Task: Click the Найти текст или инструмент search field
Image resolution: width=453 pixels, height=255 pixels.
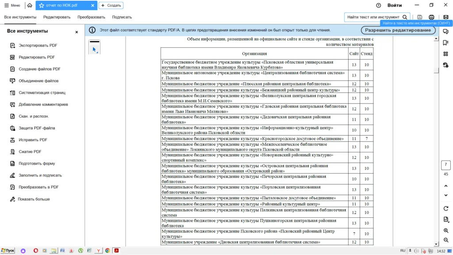Action: [374, 17]
